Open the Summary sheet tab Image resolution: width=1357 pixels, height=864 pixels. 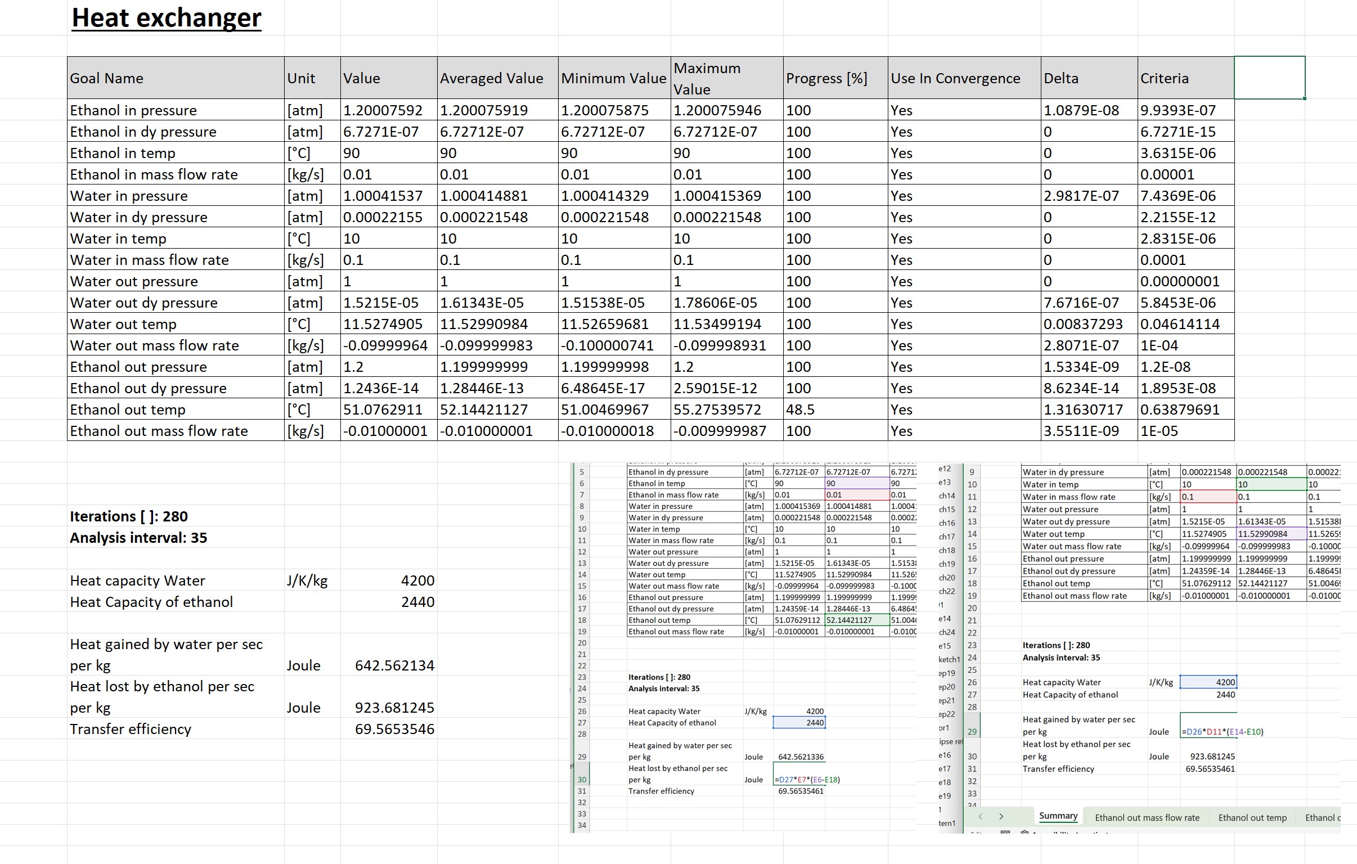point(1058,816)
